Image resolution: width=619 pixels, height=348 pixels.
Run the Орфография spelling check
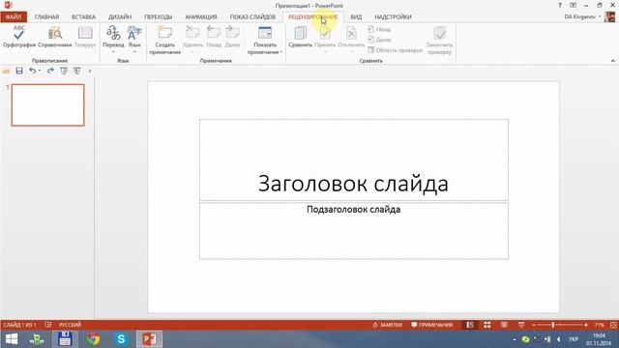(x=19, y=37)
